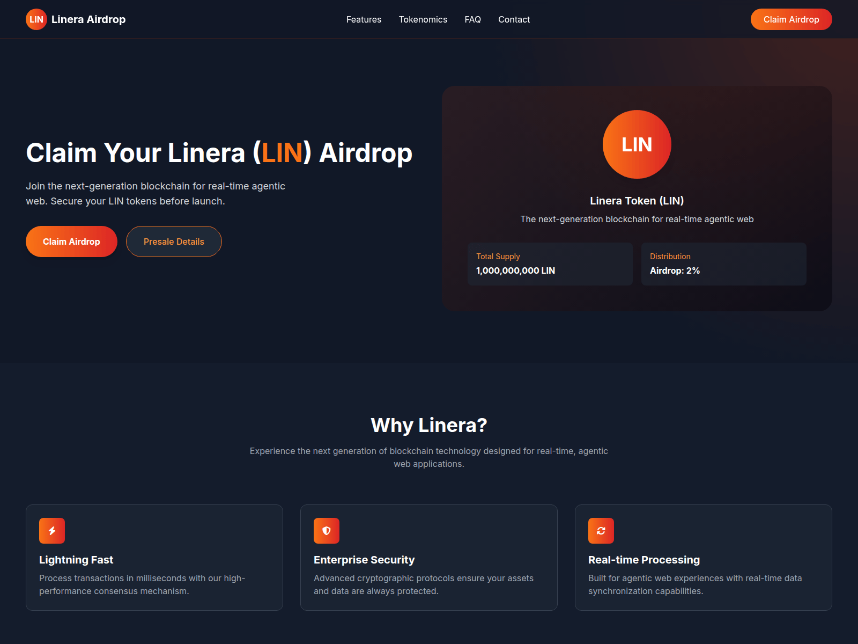Click the Distribution Airdrop 2% card
Screen dimensions: 858x644
pyautogui.click(x=723, y=264)
